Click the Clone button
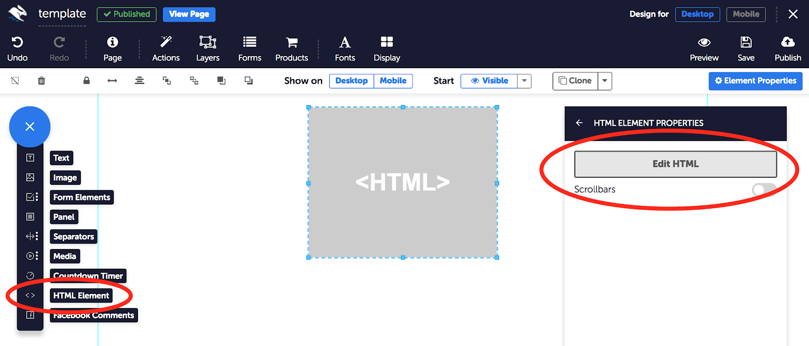Image resolution: width=809 pixels, height=346 pixels. click(575, 81)
